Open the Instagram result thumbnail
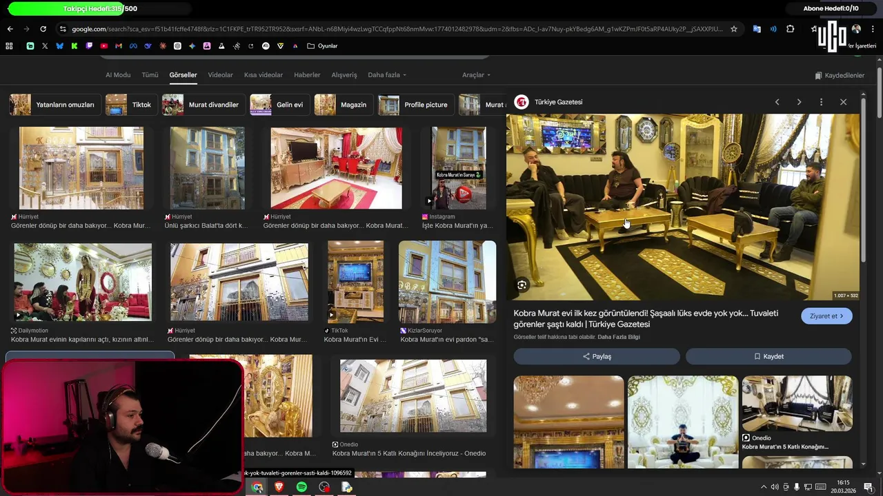Image resolution: width=883 pixels, height=496 pixels. click(x=459, y=168)
